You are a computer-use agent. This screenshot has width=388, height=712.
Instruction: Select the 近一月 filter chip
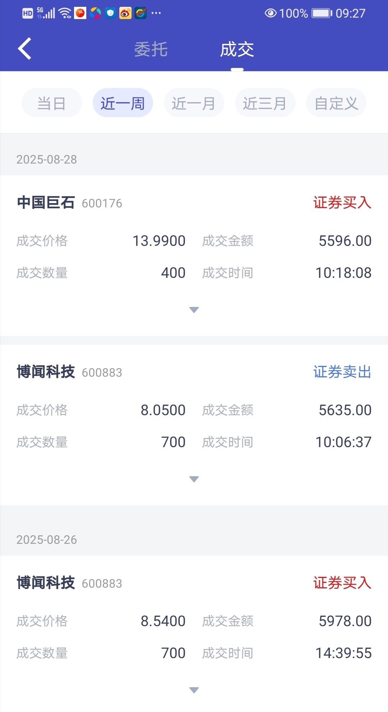click(x=194, y=103)
